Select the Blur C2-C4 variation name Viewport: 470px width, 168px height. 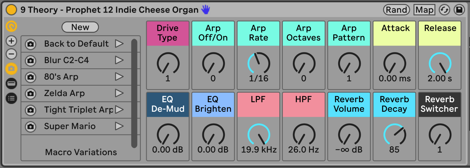tap(67, 60)
